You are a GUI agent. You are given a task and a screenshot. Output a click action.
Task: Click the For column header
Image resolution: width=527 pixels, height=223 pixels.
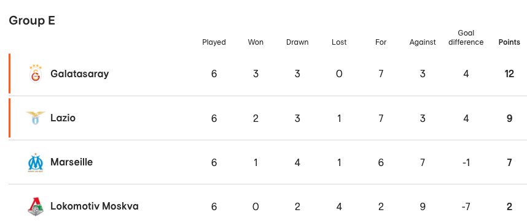(x=381, y=42)
